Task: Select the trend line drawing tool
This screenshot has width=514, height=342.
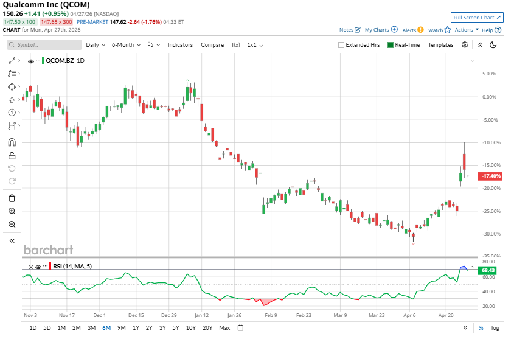Action: point(12,61)
